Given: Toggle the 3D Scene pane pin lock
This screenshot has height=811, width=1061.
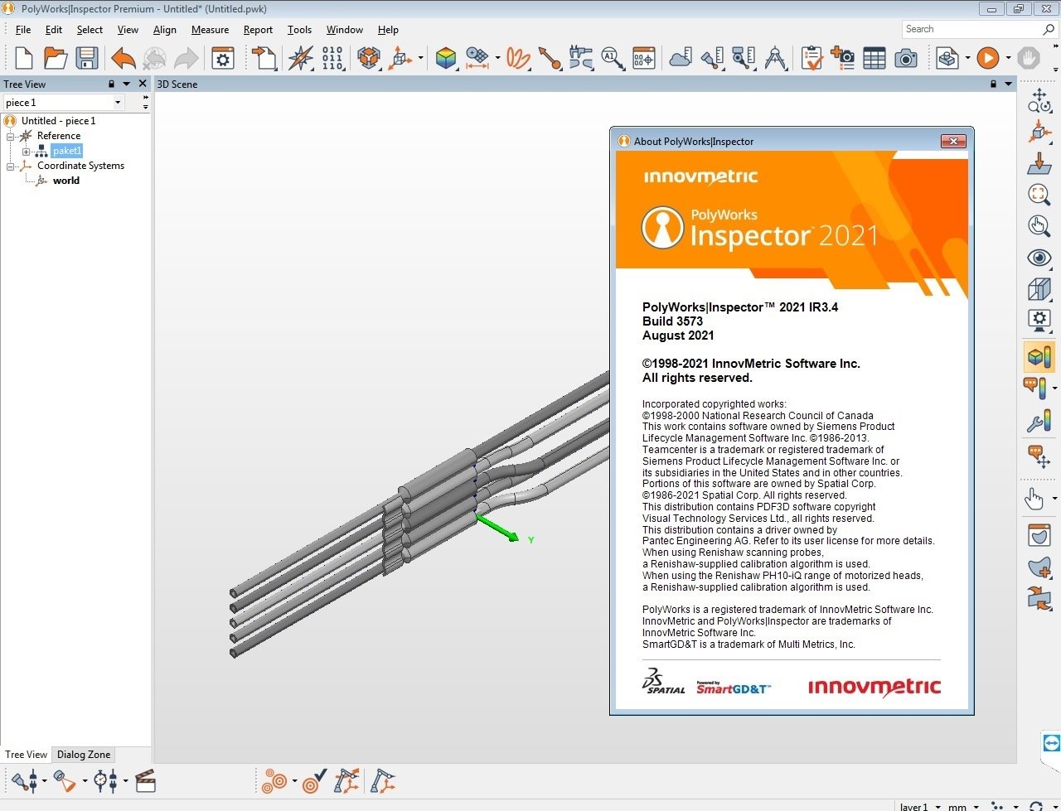Looking at the screenshot, I should tap(993, 84).
